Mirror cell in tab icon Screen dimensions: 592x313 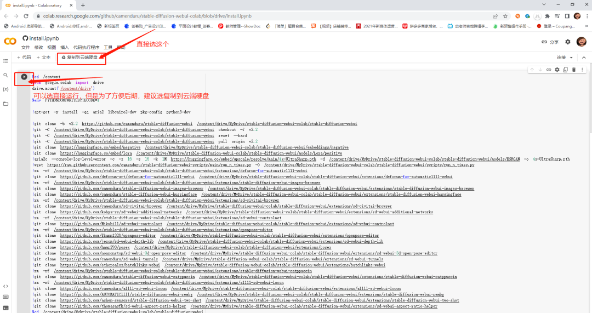point(565,70)
